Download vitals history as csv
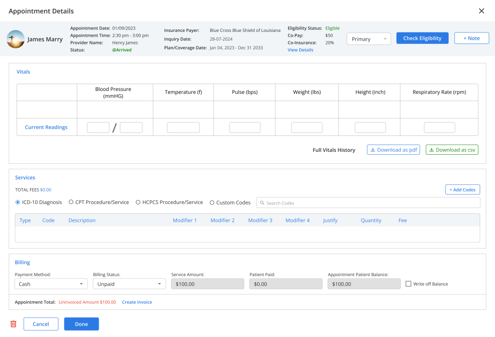Screen dimensions: 495x337 click(452, 150)
